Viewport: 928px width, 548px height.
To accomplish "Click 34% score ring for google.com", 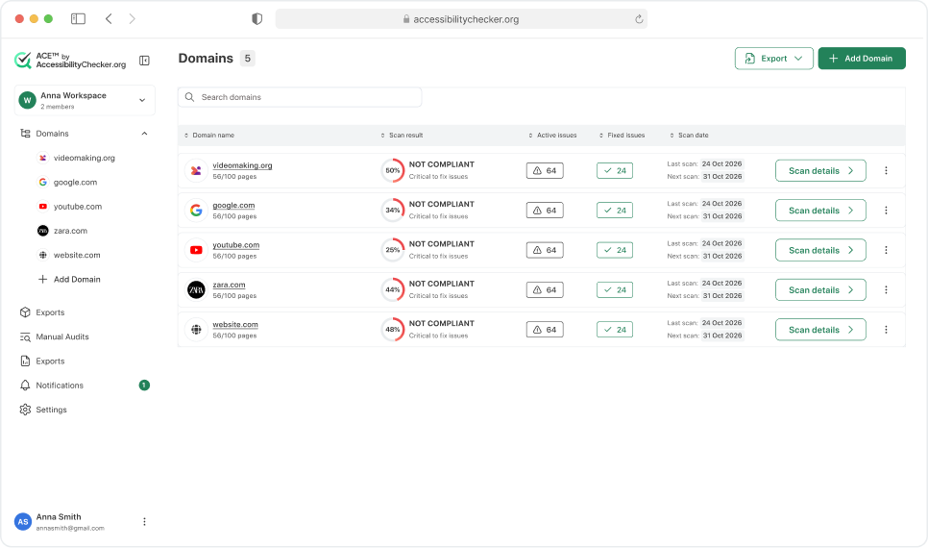I will coord(392,211).
